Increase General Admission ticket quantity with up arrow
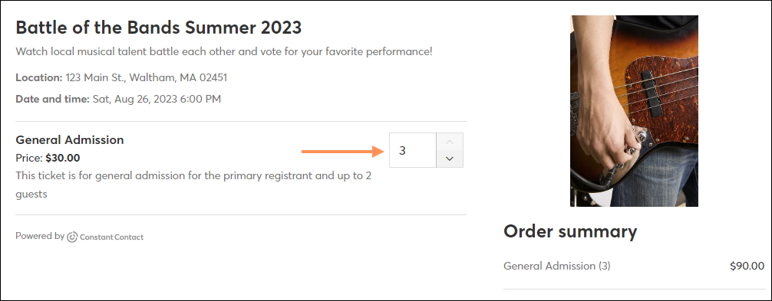772x301 pixels. [x=450, y=142]
